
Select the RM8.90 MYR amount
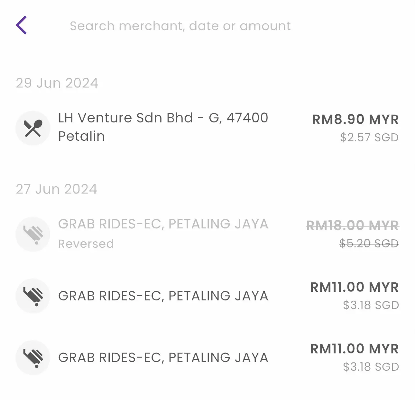click(x=355, y=120)
